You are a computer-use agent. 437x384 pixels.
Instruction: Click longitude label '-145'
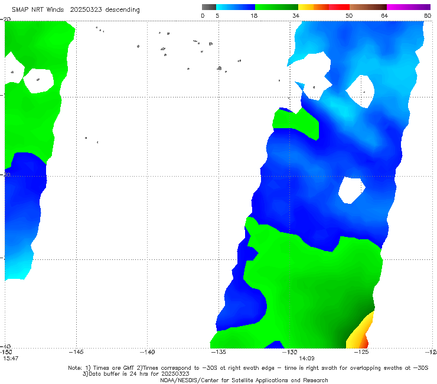[x=76, y=352]
